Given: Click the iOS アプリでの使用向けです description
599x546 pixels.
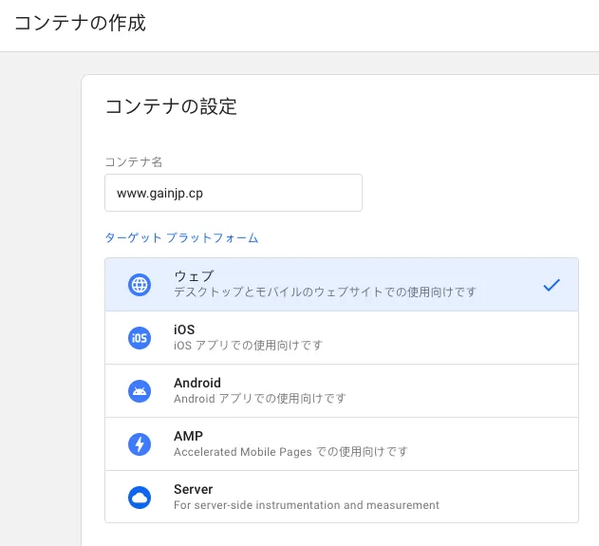Looking at the screenshot, I should click(x=249, y=346).
